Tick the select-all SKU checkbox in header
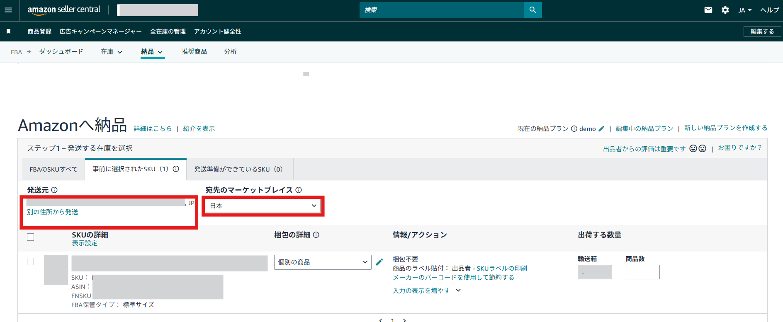Screen dimensions: 783x322 [x=30, y=237]
